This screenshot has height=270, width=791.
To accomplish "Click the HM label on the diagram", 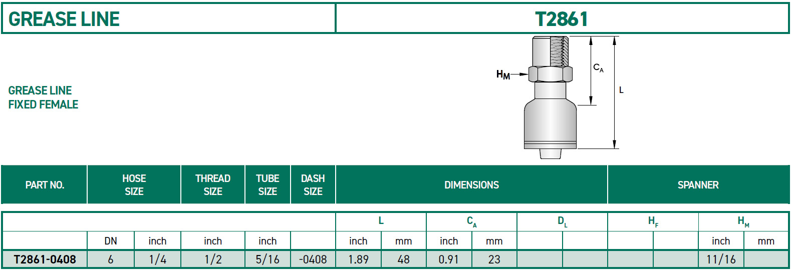I will coord(503,75).
